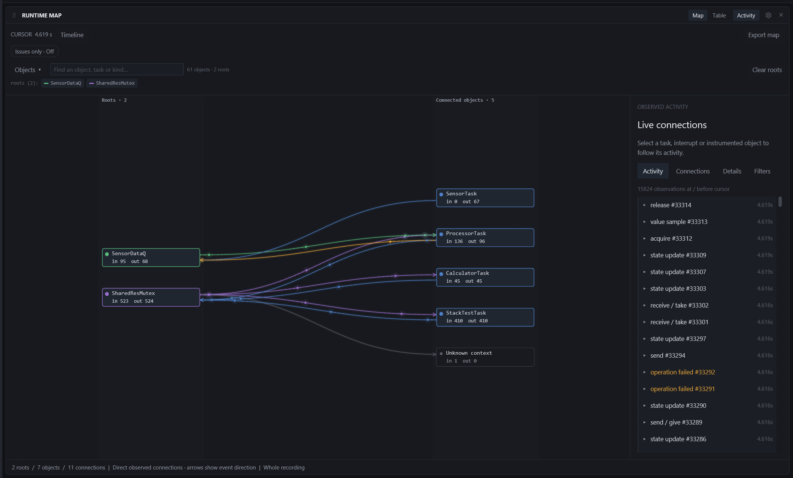Focus the object search field
The width and height of the screenshot is (793, 478).
(116, 69)
